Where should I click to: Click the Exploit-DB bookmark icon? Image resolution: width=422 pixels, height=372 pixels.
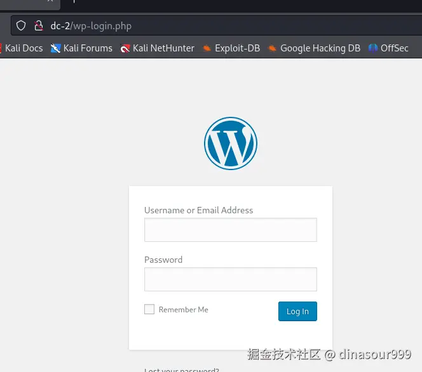207,48
